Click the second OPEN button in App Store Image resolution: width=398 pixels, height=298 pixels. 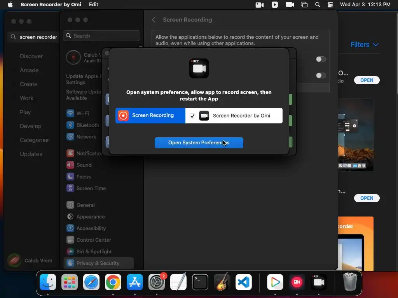[x=367, y=198]
